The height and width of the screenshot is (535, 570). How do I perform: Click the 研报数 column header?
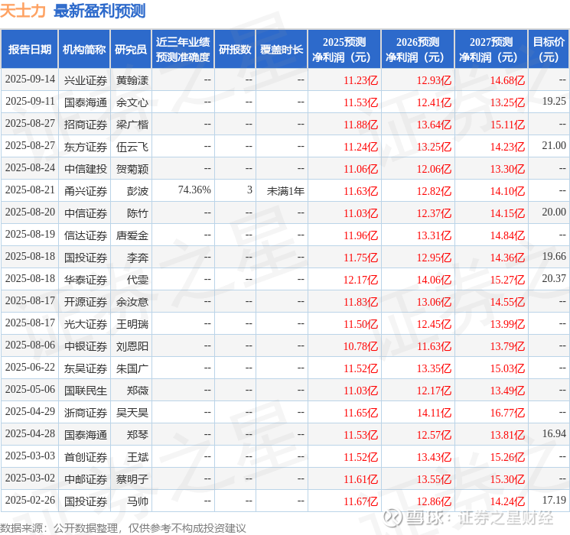click(x=235, y=50)
